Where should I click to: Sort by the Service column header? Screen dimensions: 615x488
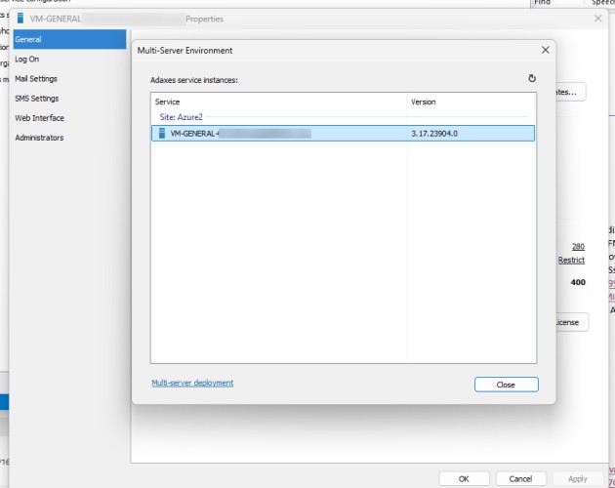(278, 102)
